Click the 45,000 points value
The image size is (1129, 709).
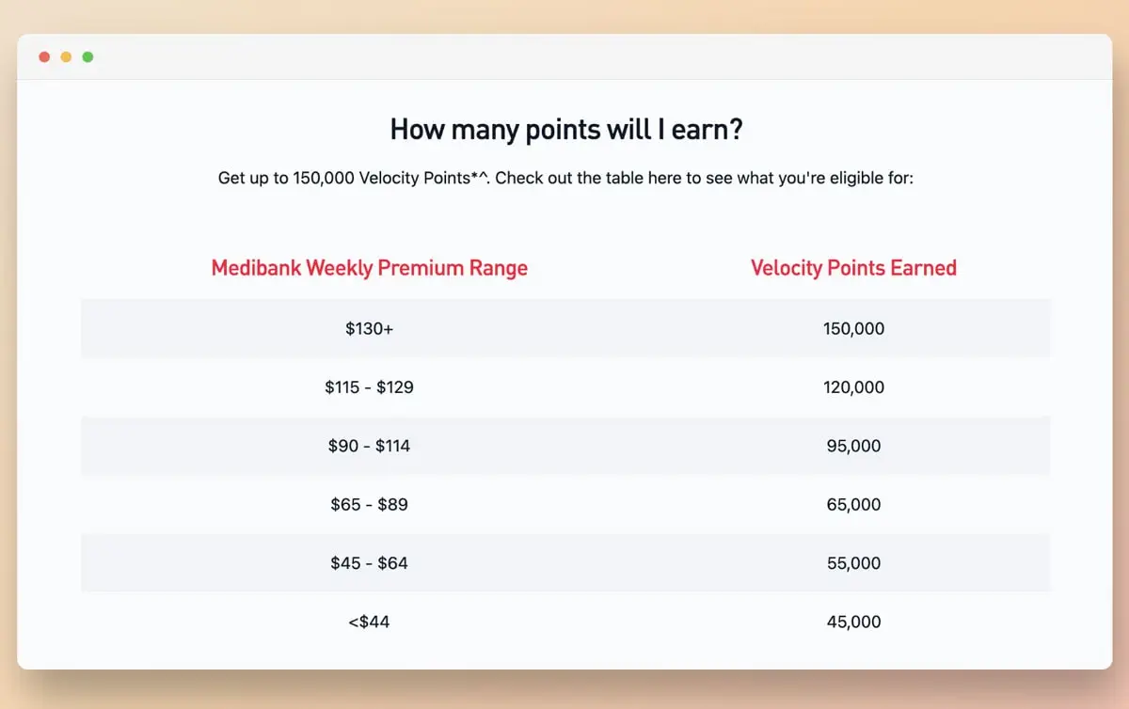[853, 622]
